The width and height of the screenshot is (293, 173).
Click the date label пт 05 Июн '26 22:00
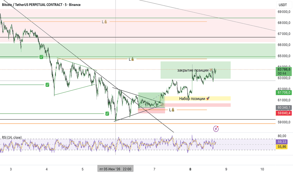point(115,169)
